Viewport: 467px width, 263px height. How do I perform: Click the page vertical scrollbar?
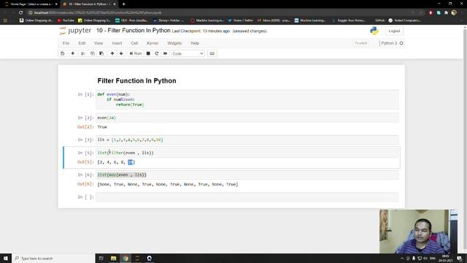click(465, 140)
